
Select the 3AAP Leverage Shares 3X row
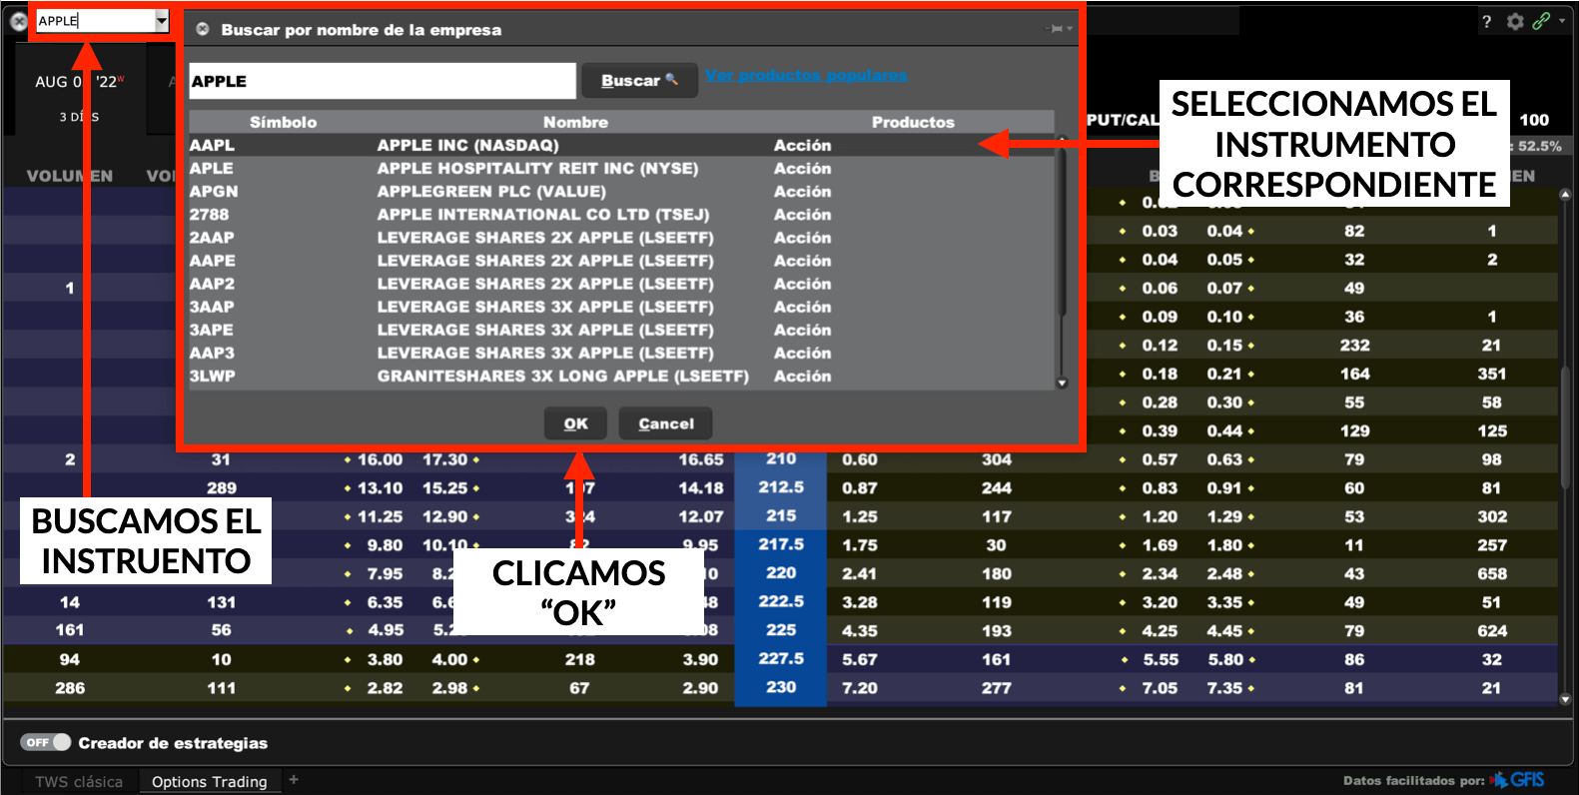621,306
